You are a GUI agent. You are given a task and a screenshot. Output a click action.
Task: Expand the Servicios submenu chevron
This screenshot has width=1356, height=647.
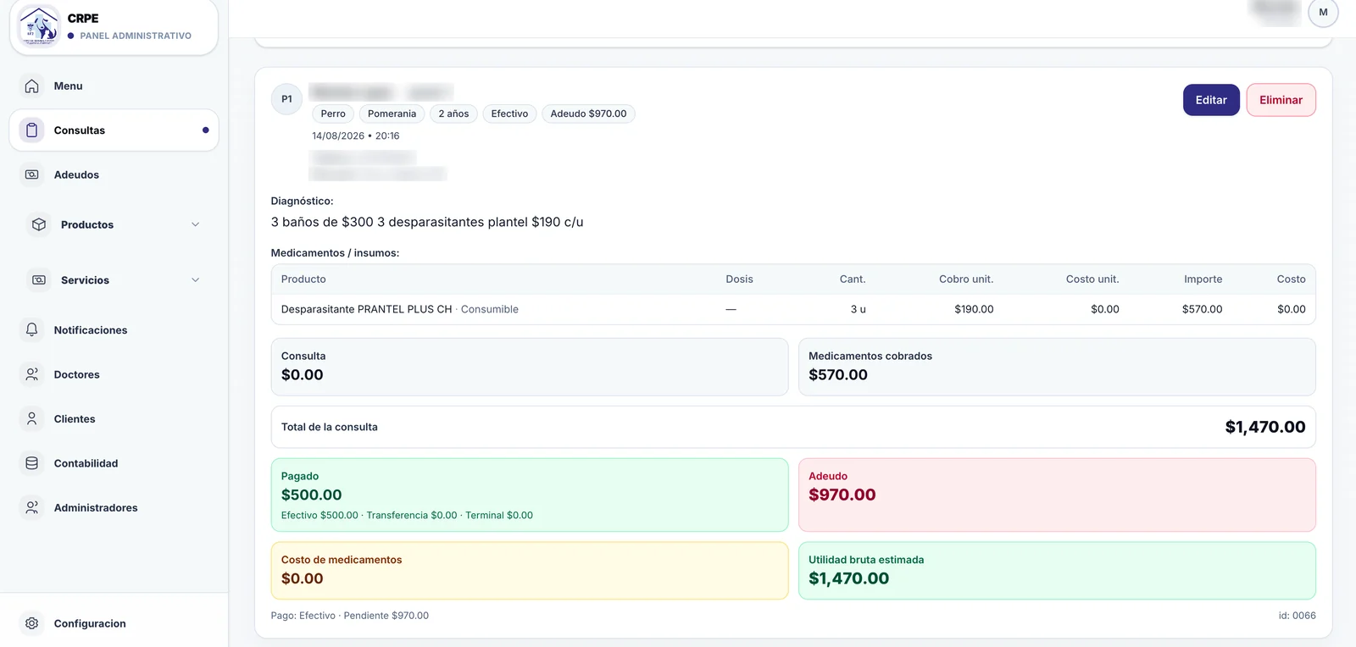[x=196, y=280]
